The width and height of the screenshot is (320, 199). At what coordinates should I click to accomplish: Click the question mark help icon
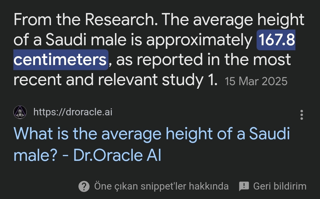click(x=84, y=186)
